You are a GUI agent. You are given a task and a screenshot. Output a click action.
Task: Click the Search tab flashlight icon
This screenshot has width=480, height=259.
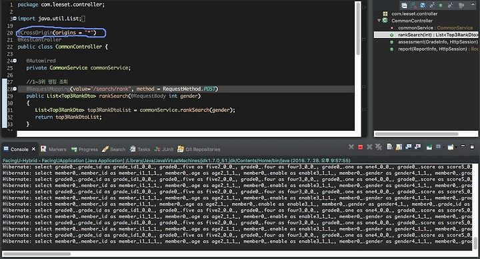(x=105, y=150)
